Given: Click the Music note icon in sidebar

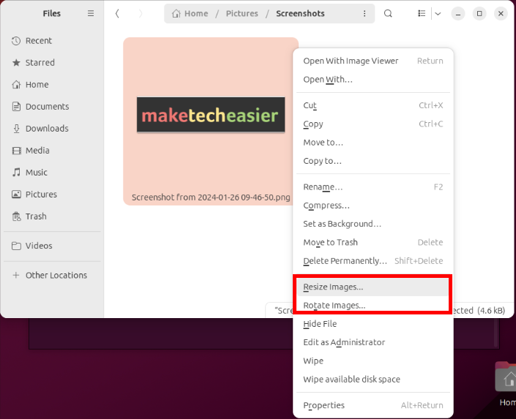Looking at the screenshot, I should [x=16, y=173].
